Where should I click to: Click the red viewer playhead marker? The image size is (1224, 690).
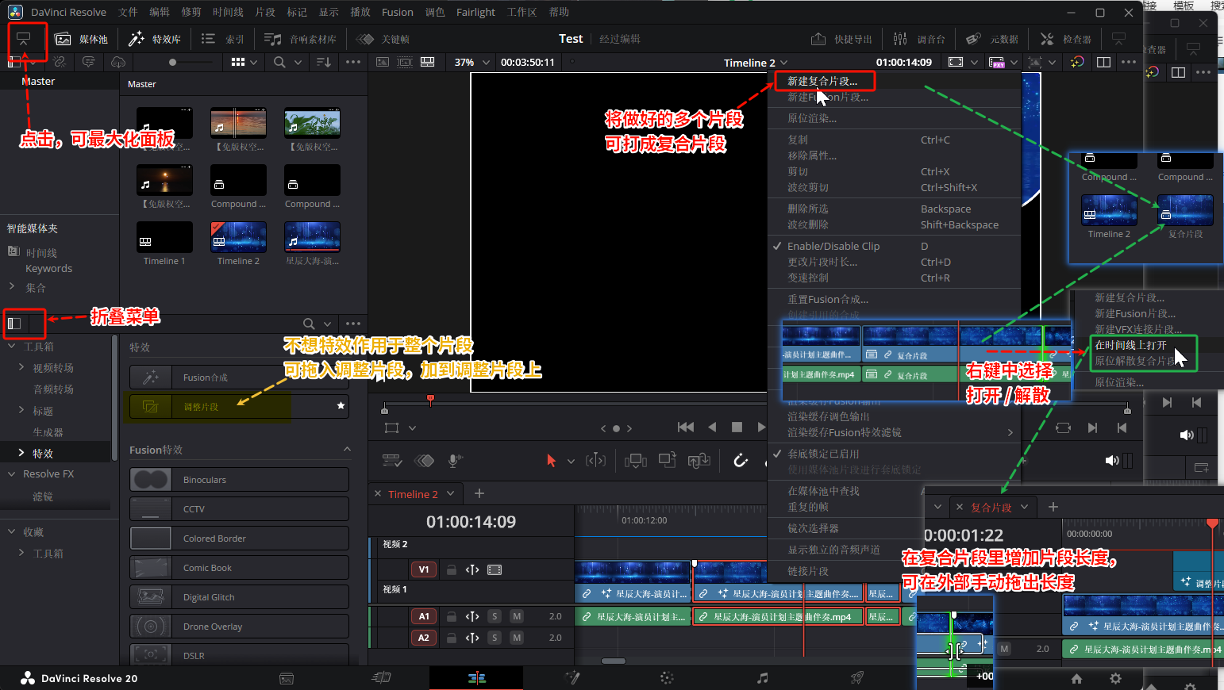430,399
